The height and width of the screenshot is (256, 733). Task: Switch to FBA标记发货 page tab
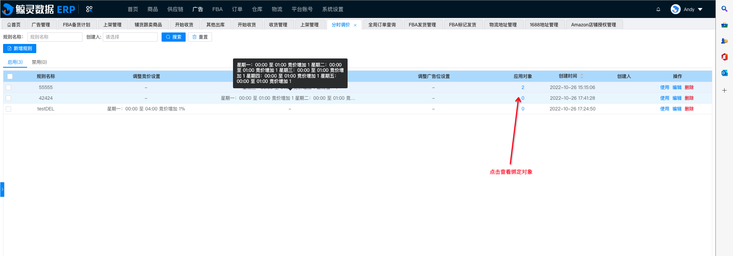[463, 25]
